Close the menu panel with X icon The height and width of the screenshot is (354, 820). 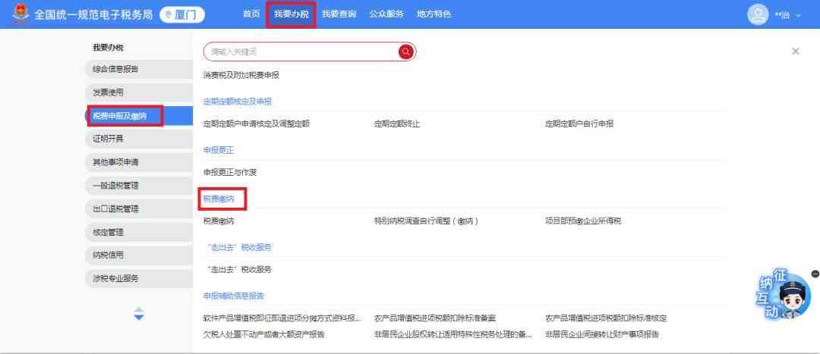[795, 52]
